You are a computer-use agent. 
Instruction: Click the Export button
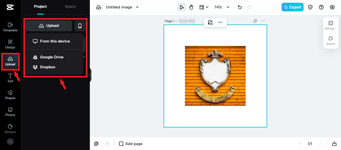(293, 7)
